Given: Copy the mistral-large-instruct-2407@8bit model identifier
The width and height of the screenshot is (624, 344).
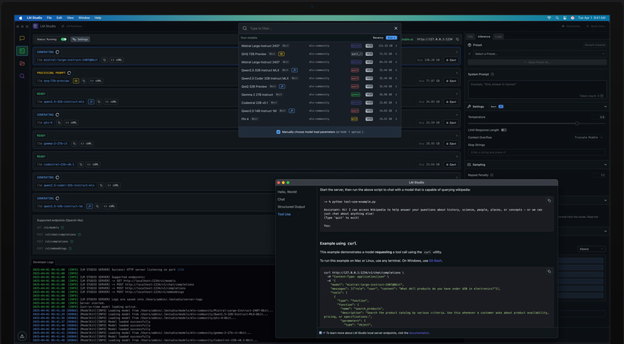Looking at the screenshot, I should (x=104, y=60).
